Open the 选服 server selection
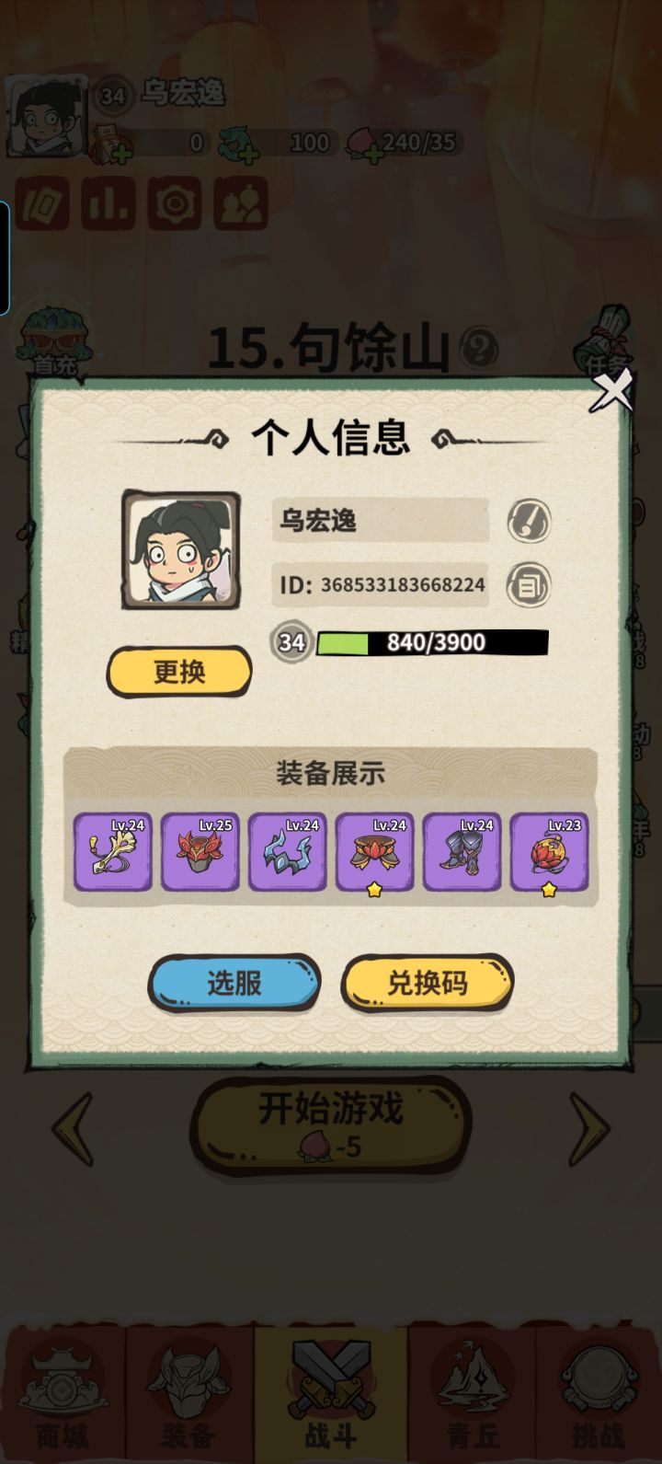 click(234, 983)
